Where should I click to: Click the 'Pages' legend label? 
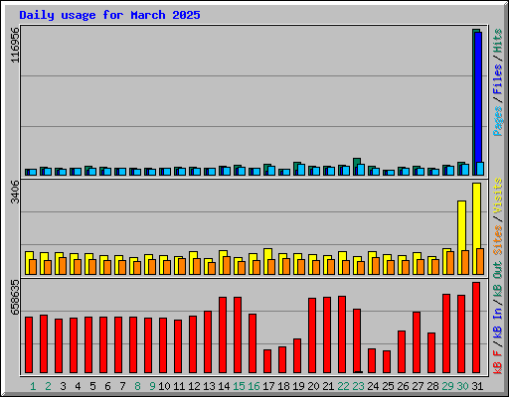point(498,121)
